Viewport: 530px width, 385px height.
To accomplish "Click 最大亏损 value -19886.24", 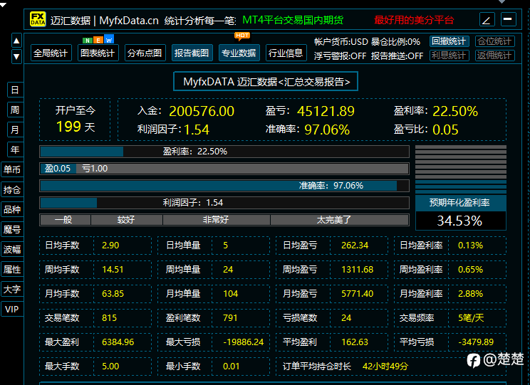I will 244,342.
